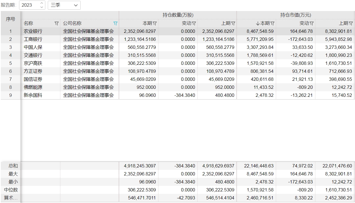Viewport: 355px width, 203px height.
Task: Click the 总和 summary row label
Action: 13,166
